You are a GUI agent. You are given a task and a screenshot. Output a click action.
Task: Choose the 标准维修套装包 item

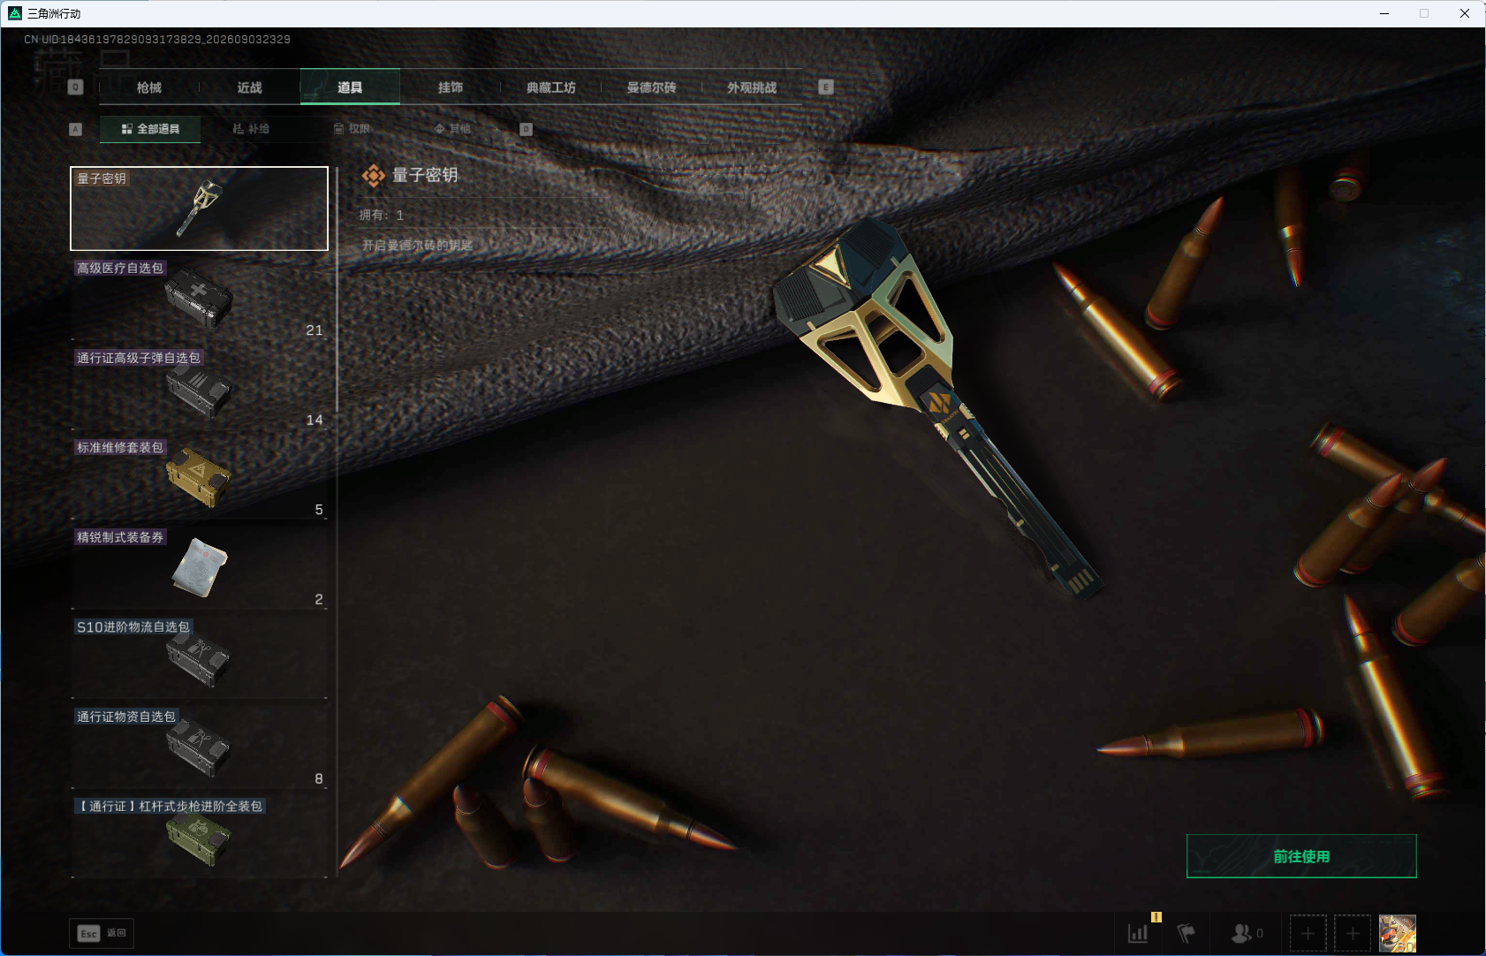tap(199, 478)
